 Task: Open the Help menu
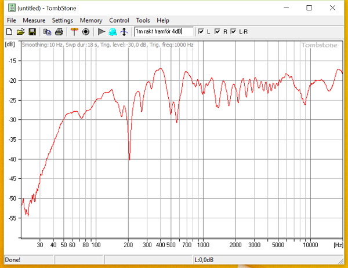tap(163, 20)
